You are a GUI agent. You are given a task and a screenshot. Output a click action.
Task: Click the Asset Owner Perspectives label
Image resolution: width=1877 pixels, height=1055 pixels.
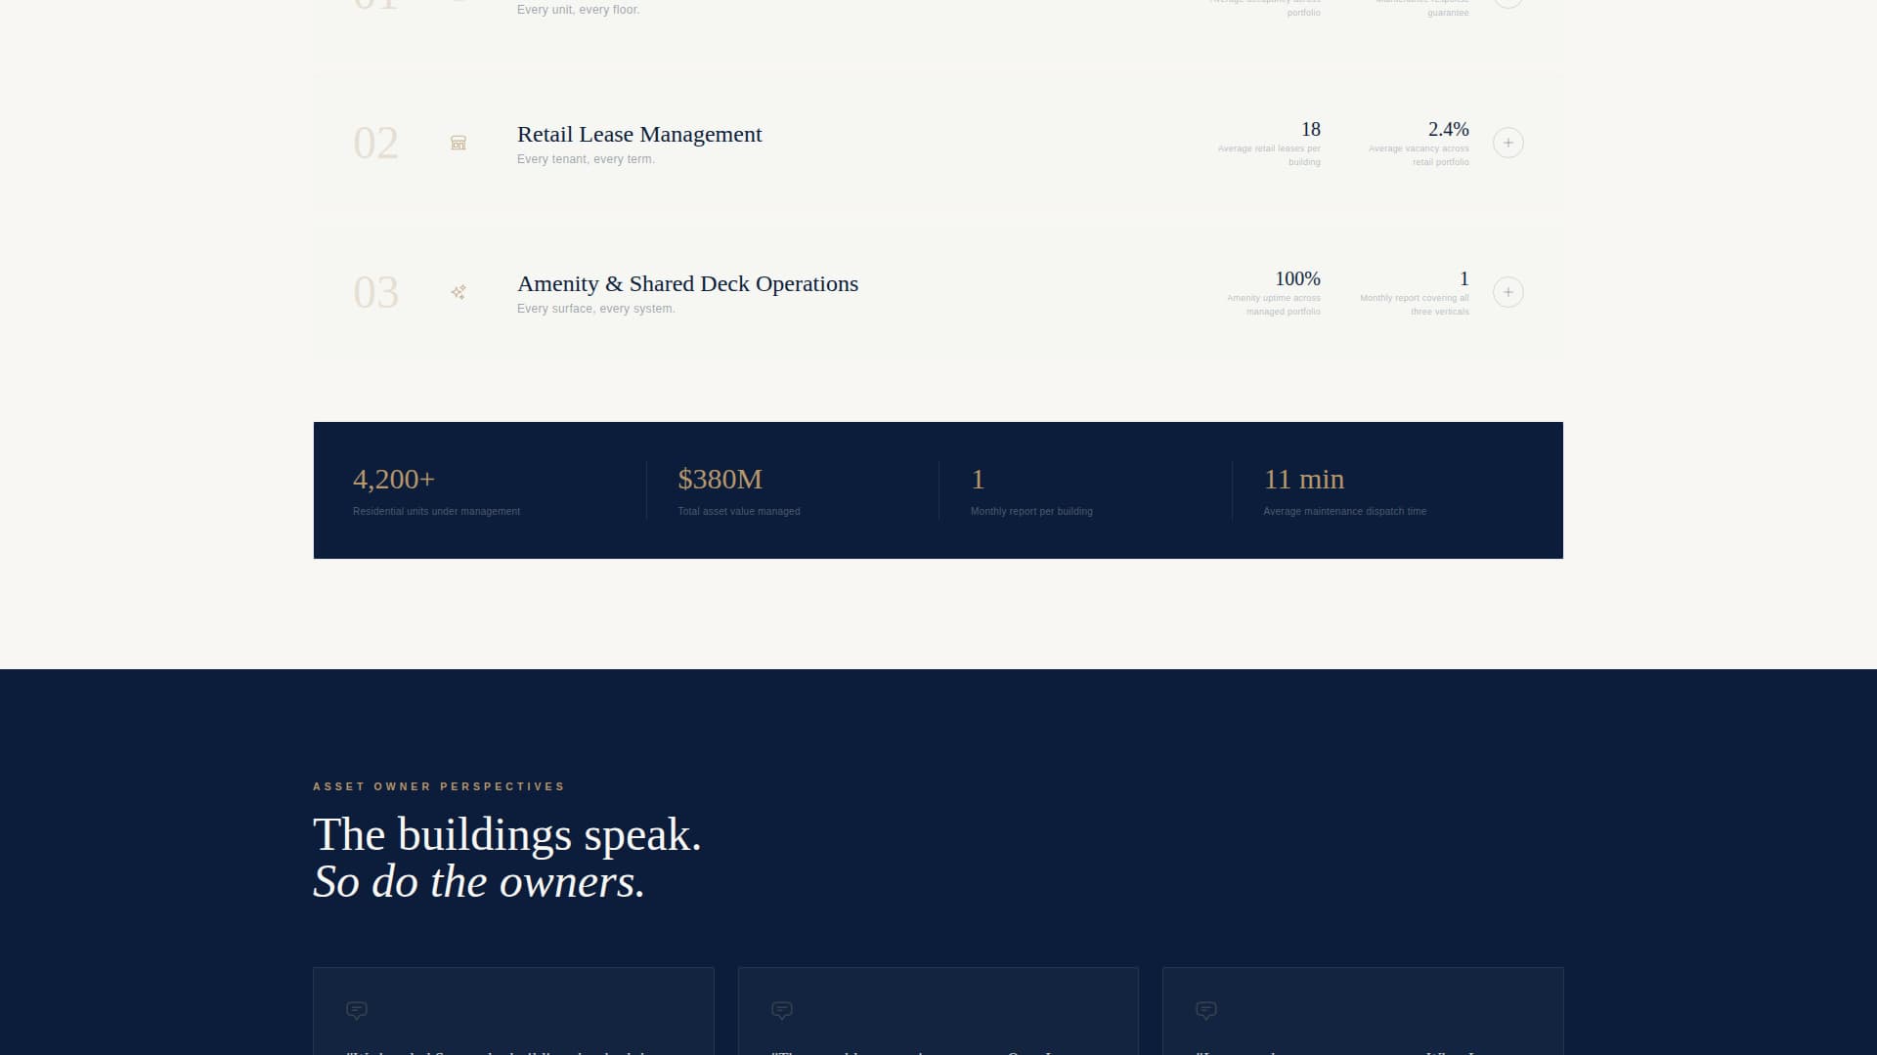click(438, 786)
